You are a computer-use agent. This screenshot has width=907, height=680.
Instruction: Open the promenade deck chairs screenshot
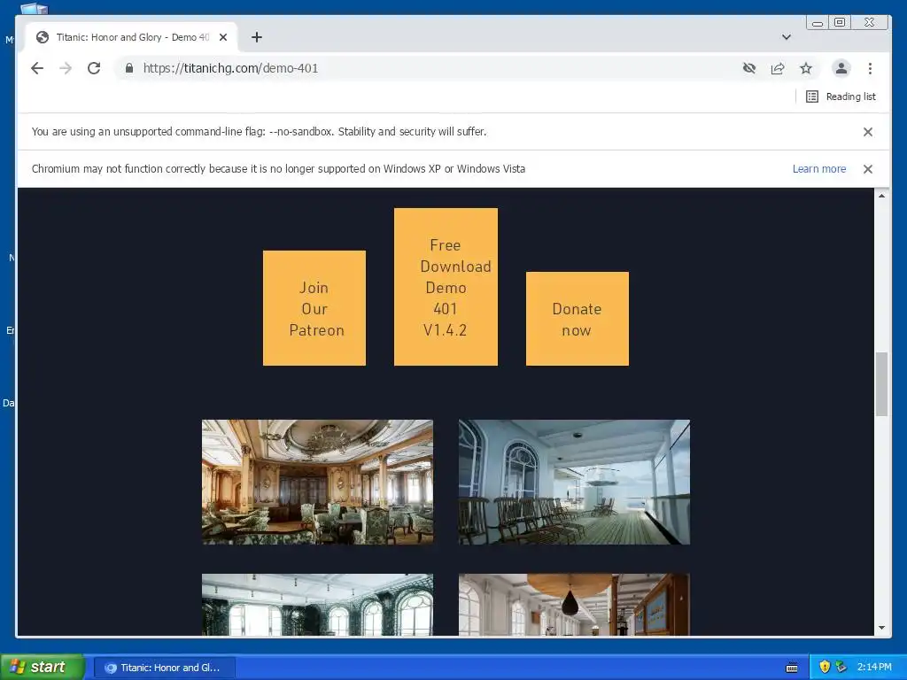(x=574, y=482)
